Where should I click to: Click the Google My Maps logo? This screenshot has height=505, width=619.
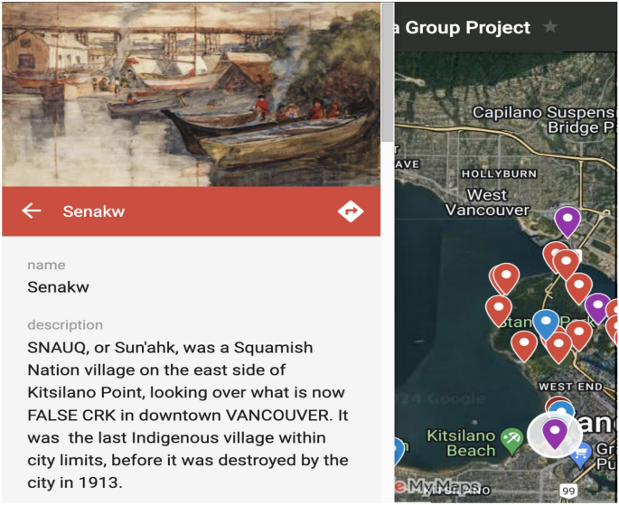(437, 486)
